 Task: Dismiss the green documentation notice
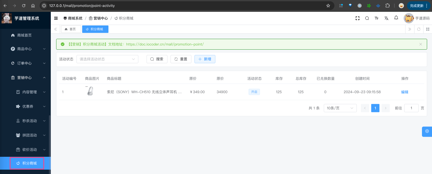pos(420,44)
